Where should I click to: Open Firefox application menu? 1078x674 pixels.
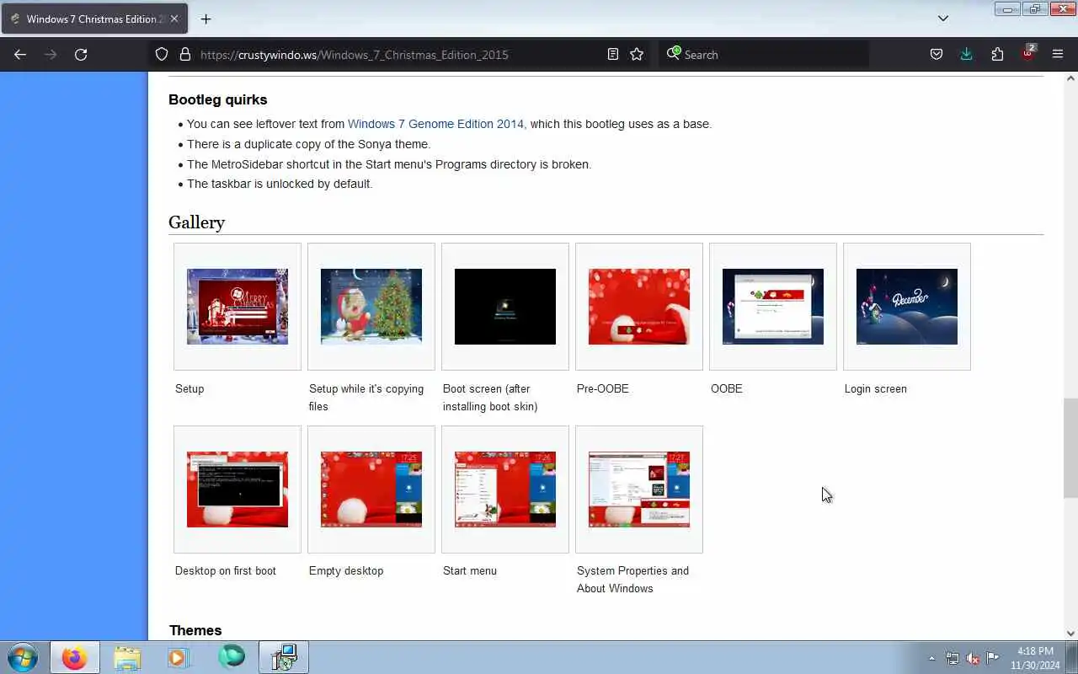coord(1058,54)
